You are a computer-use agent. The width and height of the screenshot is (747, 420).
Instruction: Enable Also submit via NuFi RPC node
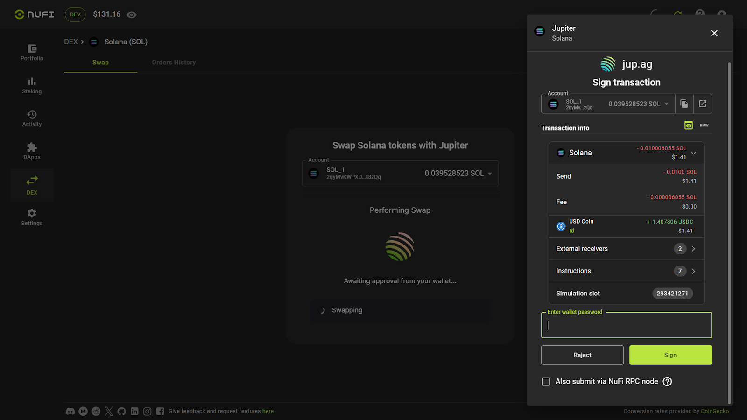pyautogui.click(x=546, y=382)
